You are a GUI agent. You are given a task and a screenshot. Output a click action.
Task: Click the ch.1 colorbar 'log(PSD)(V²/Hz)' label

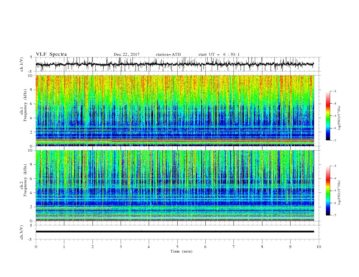[x=340, y=118]
